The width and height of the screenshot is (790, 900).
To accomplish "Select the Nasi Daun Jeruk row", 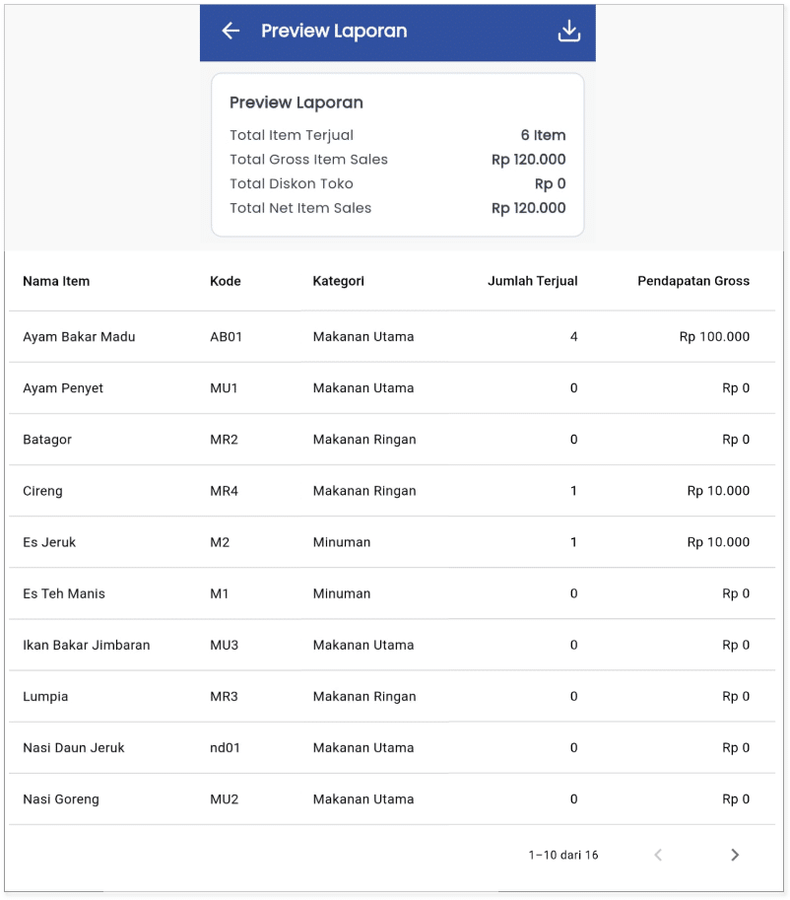I will [392, 748].
